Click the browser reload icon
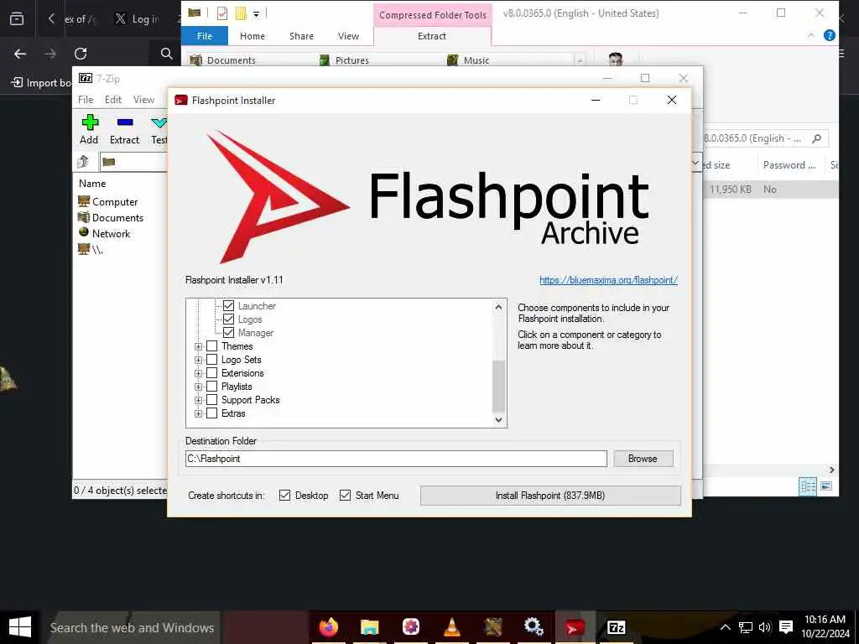Viewport: 859px width, 644px height. [x=81, y=54]
